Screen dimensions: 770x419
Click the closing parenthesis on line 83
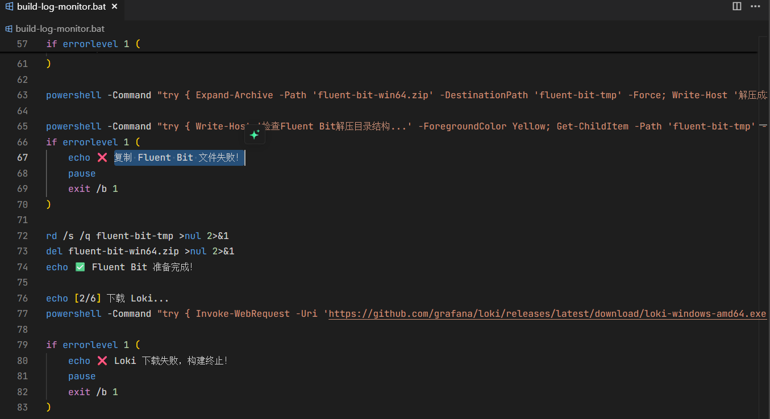48,408
